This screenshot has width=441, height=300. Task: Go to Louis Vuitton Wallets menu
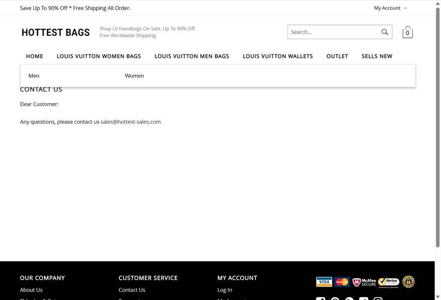pyautogui.click(x=278, y=56)
